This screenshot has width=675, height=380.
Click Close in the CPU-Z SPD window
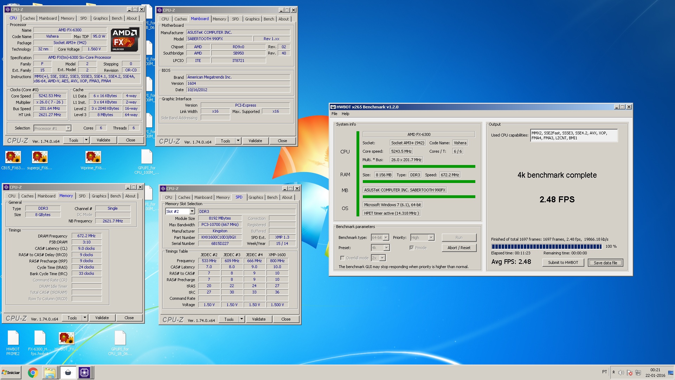286,319
